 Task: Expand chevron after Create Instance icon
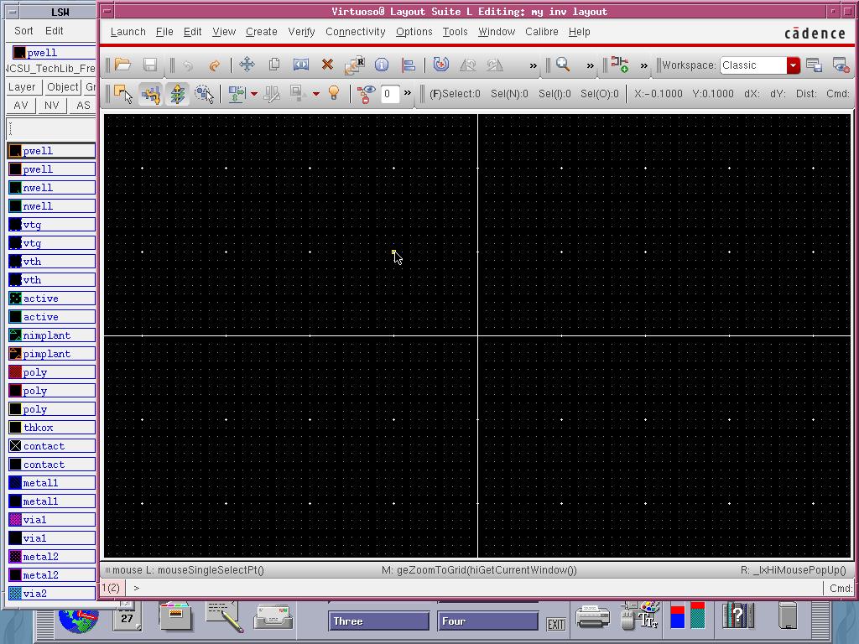(643, 65)
